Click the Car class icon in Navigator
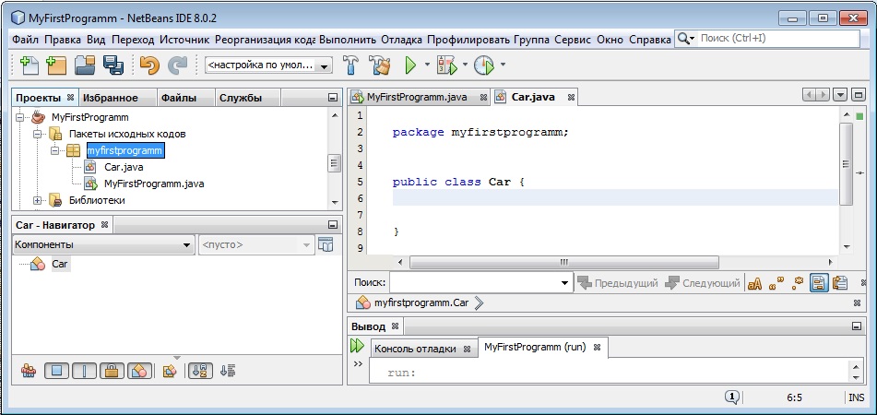877x415 pixels. click(x=38, y=264)
